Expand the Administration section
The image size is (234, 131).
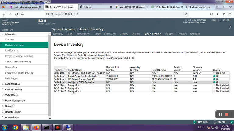3,117
